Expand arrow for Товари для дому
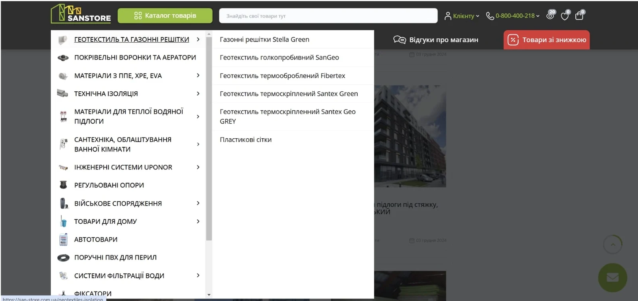638x301 pixels. [198, 221]
